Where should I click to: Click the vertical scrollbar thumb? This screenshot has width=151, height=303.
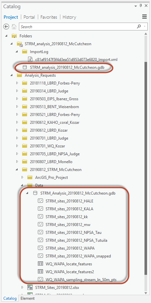click(146, 168)
